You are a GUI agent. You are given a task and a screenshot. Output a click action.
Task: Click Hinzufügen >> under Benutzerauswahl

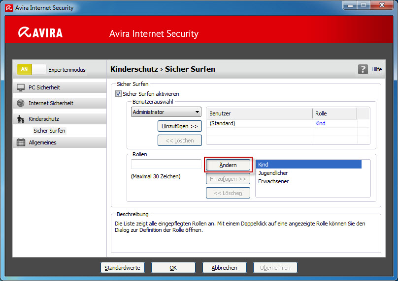180,126
